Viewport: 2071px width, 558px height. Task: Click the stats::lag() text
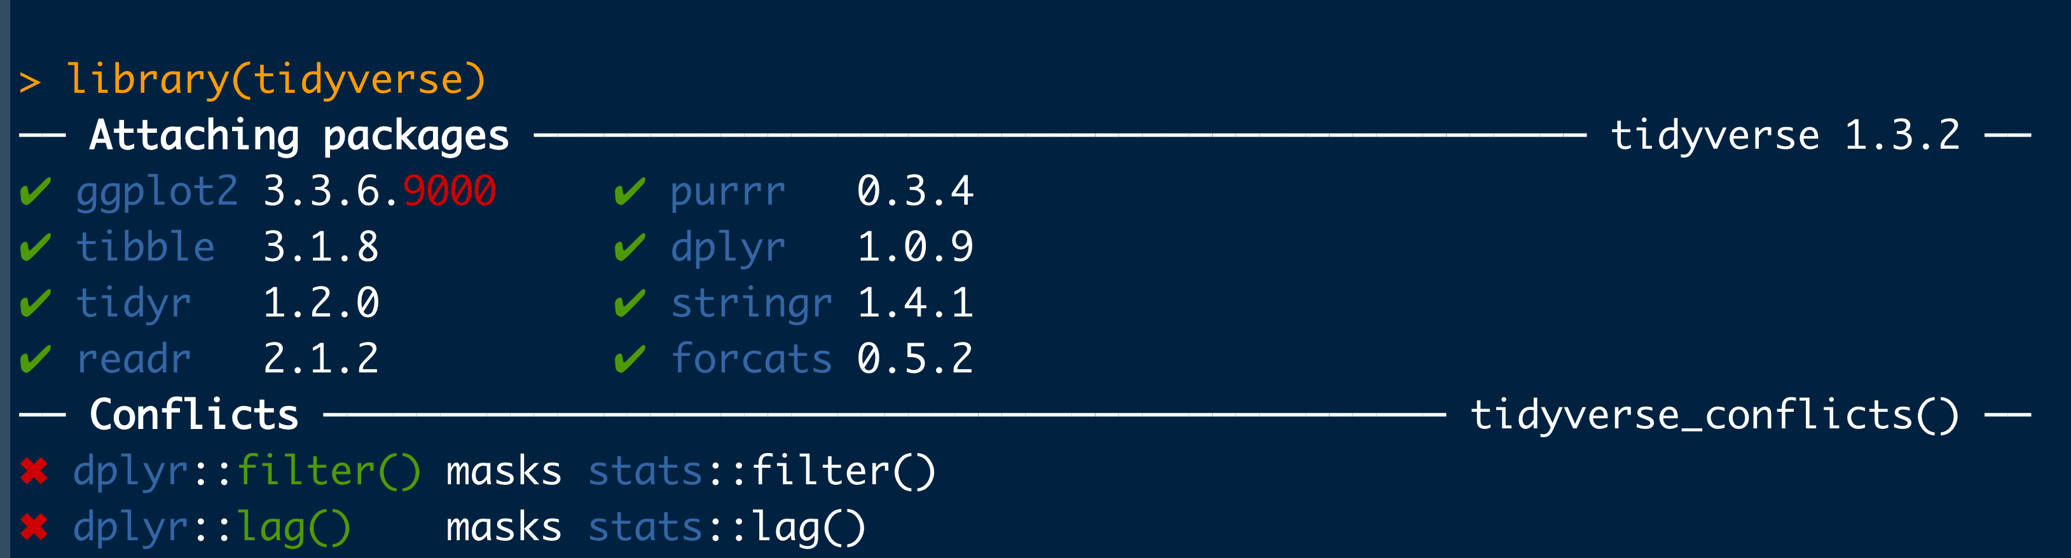click(x=727, y=527)
